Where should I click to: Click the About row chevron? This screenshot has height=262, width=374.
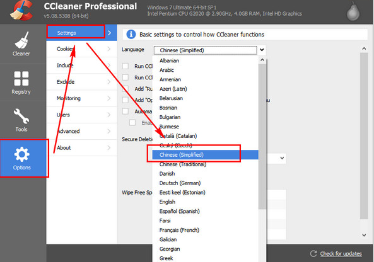[x=109, y=147]
